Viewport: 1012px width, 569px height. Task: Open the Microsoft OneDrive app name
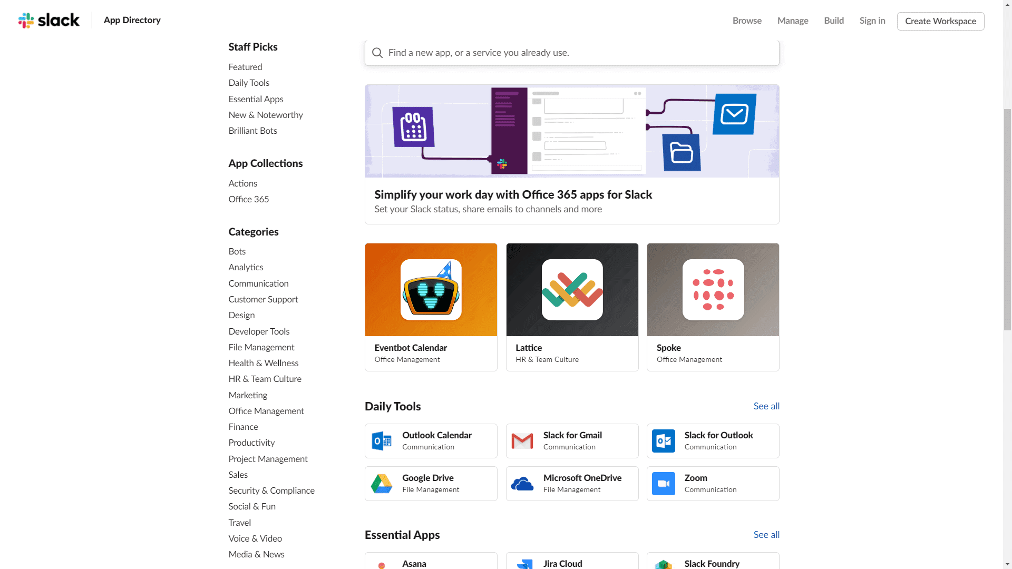point(582,478)
